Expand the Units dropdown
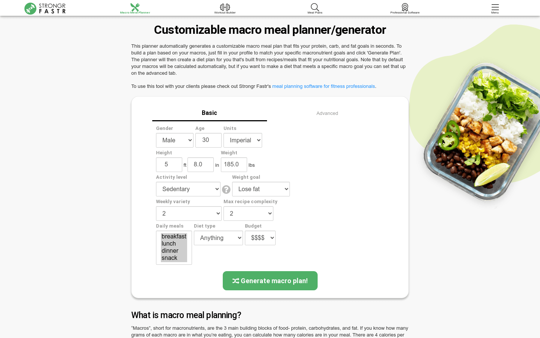Viewport: 540px width, 338px height. (243, 140)
